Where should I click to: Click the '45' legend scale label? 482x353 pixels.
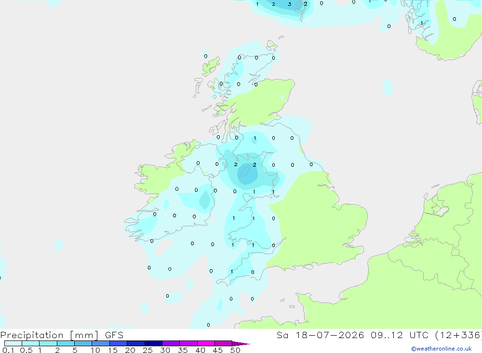coord(218,350)
